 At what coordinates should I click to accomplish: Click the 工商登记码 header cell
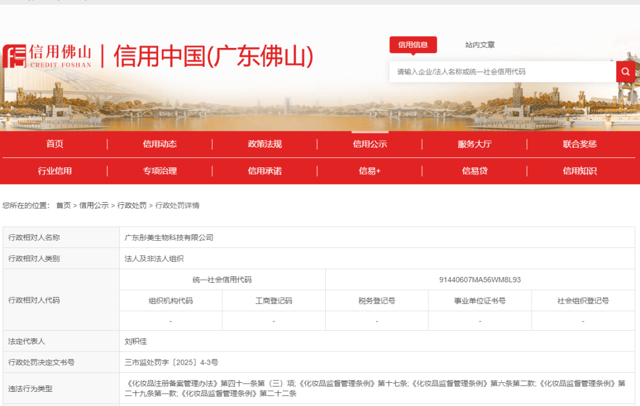coord(274,301)
